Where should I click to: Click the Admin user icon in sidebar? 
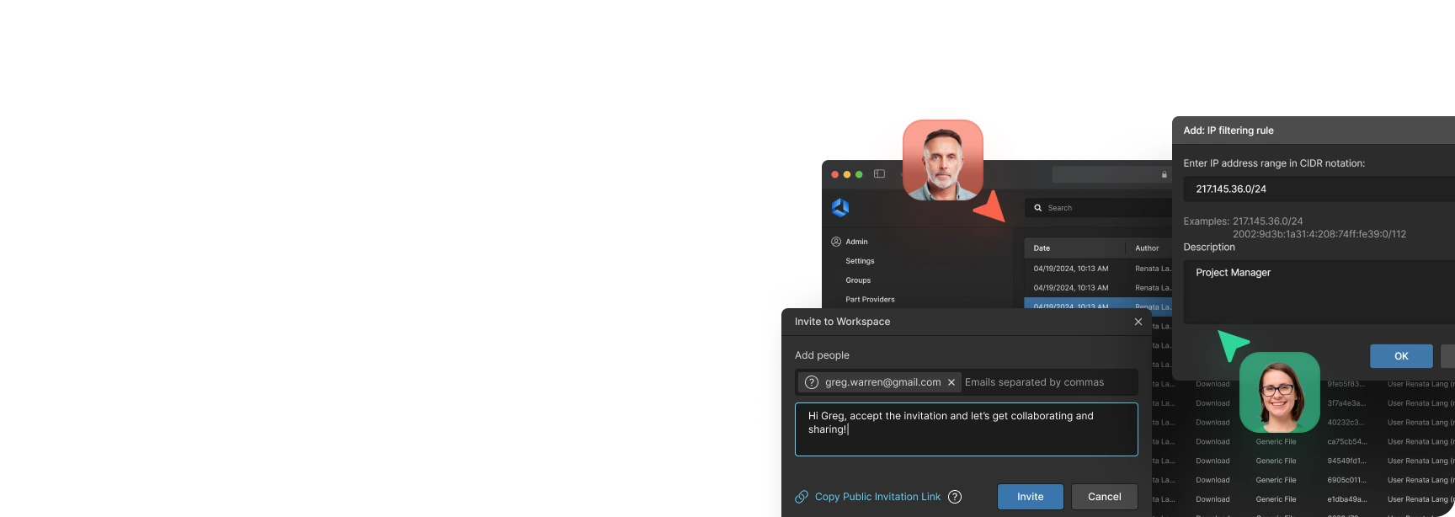tap(836, 242)
